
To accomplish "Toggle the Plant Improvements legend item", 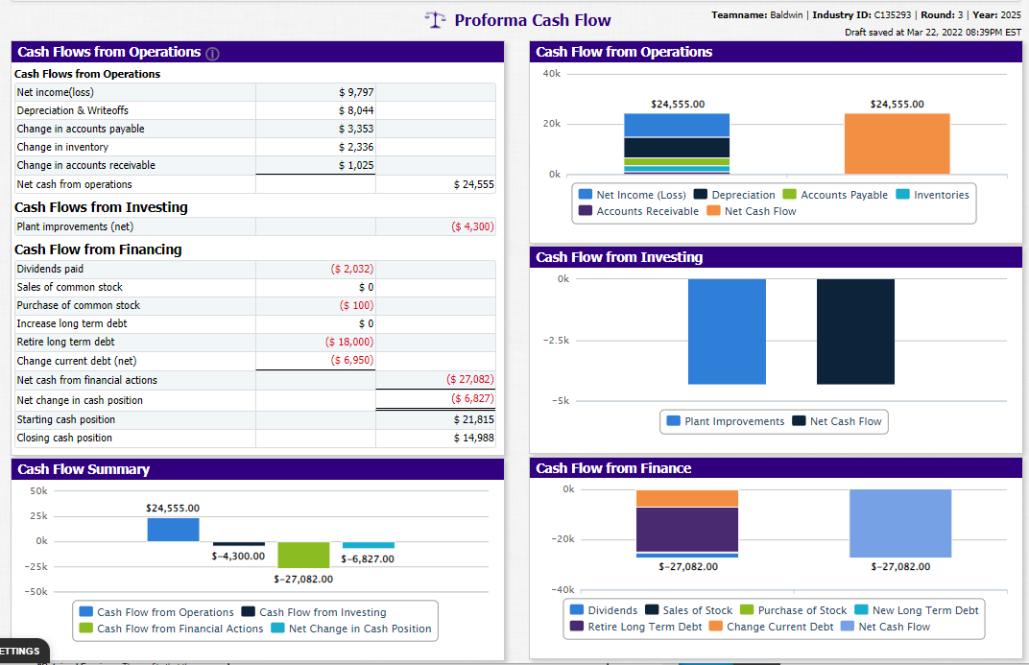I will click(725, 421).
